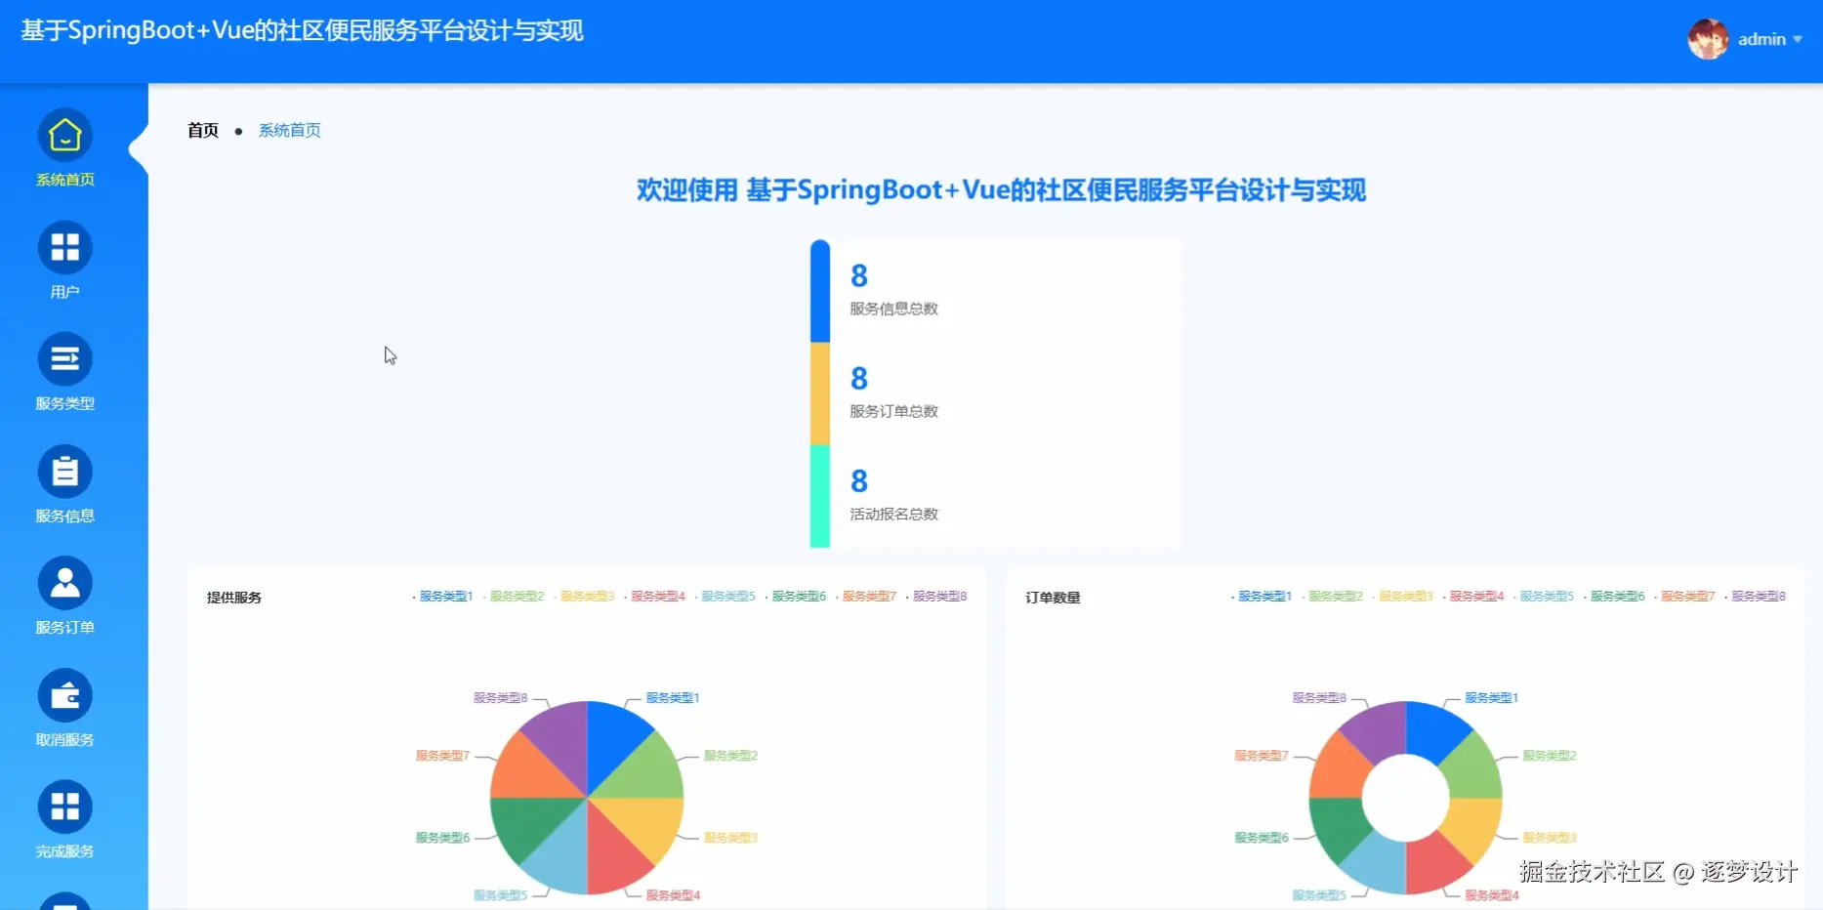Click the 提供服务 chart title

(234, 598)
